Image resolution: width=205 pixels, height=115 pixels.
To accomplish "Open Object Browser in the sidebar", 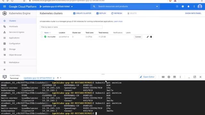I will (18, 55).
